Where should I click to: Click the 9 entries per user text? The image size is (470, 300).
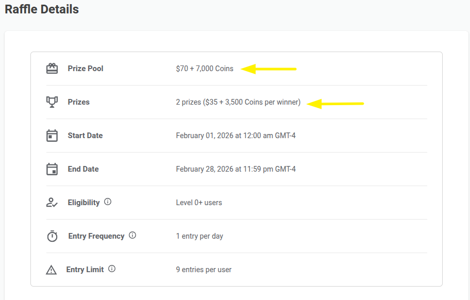tap(204, 270)
